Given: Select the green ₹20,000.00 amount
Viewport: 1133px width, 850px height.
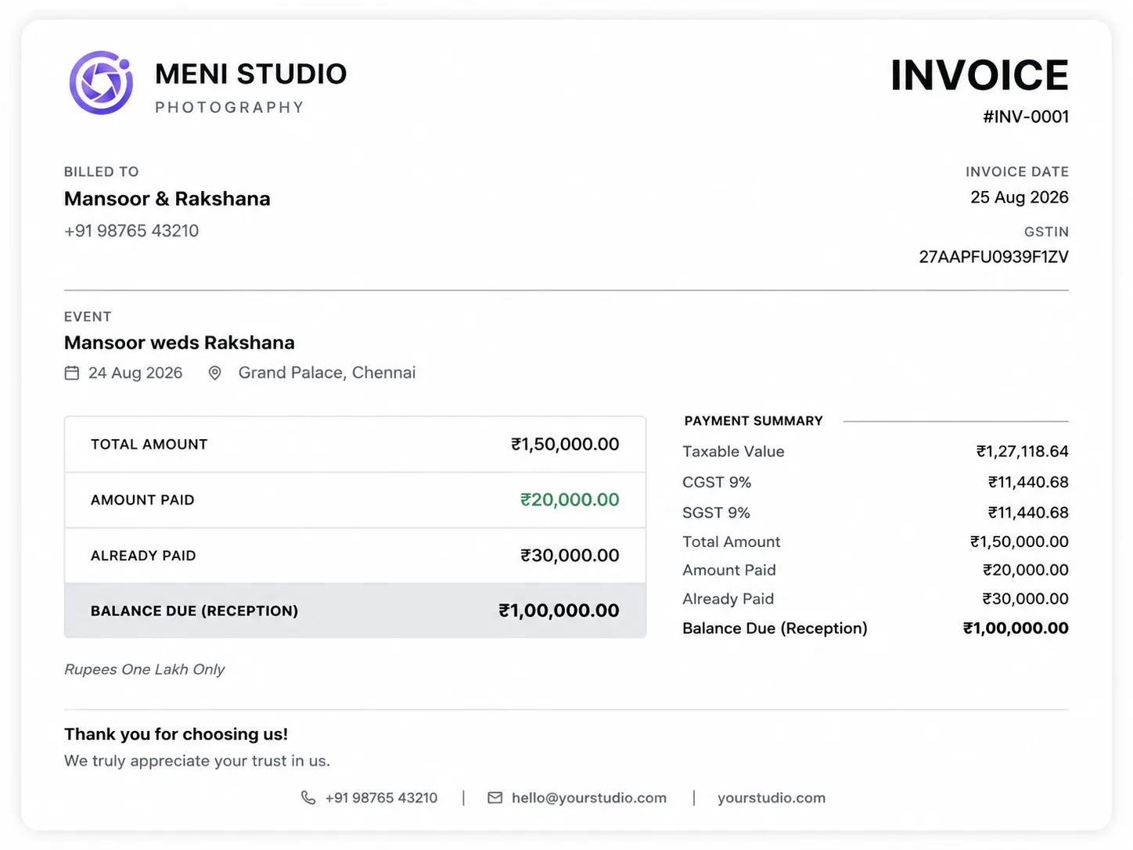Looking at the screenshot, I should coord(570,500).
